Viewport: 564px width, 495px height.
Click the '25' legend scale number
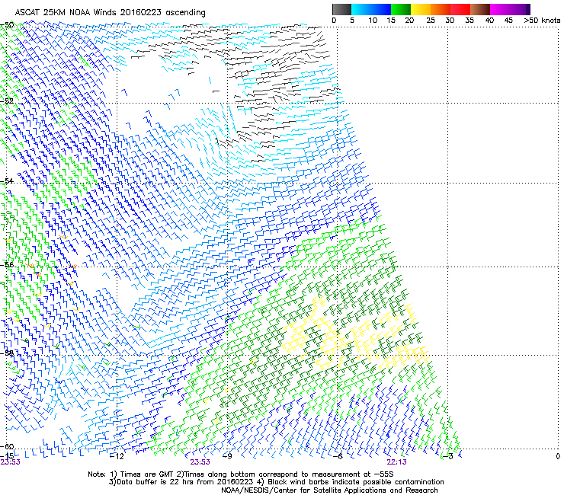(431, 21)
